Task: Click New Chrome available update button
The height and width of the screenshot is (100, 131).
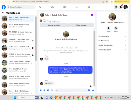Action: click(x=122, y=2)
